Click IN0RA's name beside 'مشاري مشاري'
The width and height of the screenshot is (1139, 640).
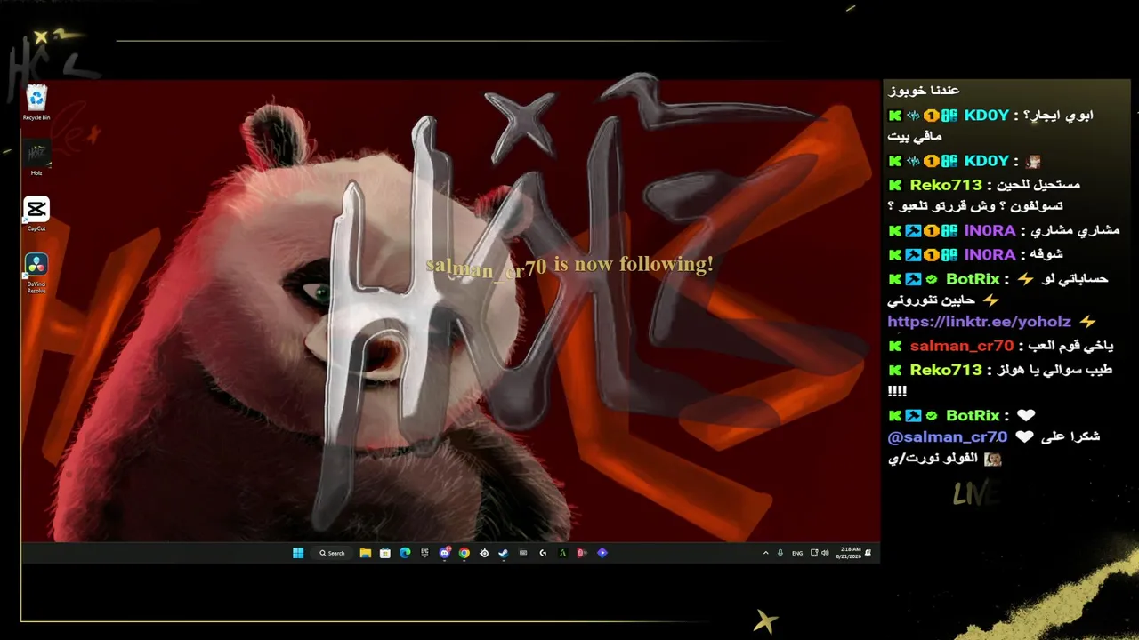point(990,230)
